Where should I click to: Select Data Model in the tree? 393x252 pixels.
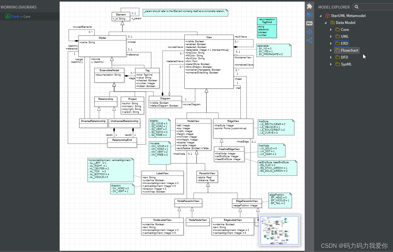346,23
